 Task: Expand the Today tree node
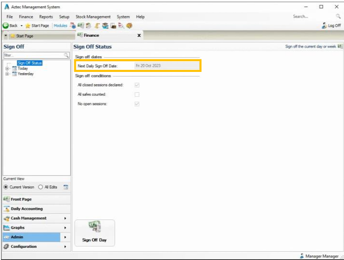point(7,69)
